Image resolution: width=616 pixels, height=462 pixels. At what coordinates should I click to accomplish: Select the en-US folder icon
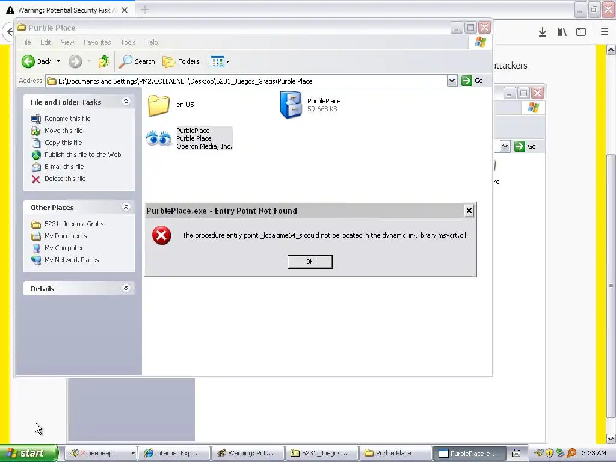click(159, 105)
